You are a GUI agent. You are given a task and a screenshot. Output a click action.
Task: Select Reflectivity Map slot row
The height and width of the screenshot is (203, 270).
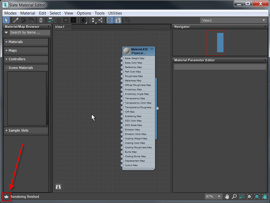point(139,67)
